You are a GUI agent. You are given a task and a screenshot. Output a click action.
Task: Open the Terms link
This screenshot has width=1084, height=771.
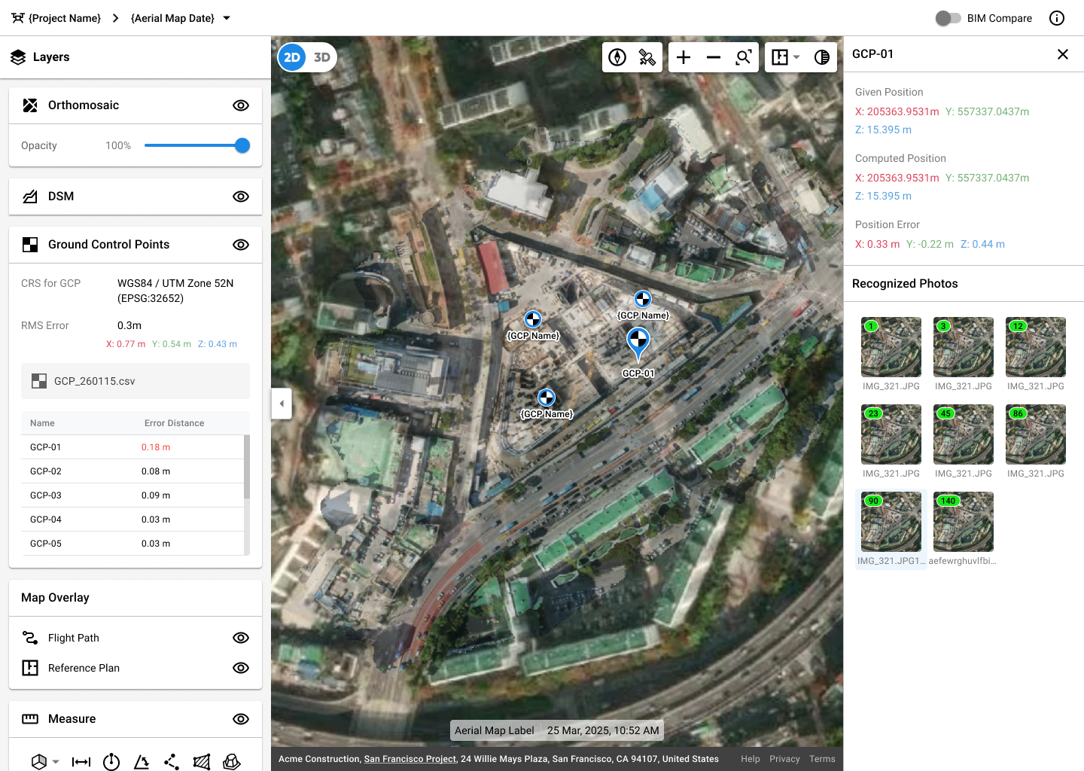pyautogui.click(x=822, y=759)
